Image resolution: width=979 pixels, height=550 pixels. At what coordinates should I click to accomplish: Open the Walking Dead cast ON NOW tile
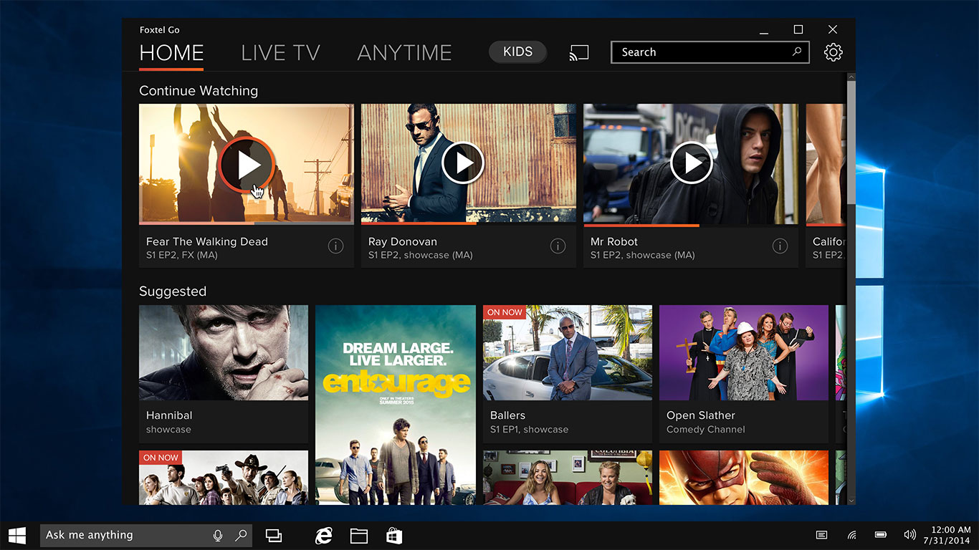click(224, 478)
